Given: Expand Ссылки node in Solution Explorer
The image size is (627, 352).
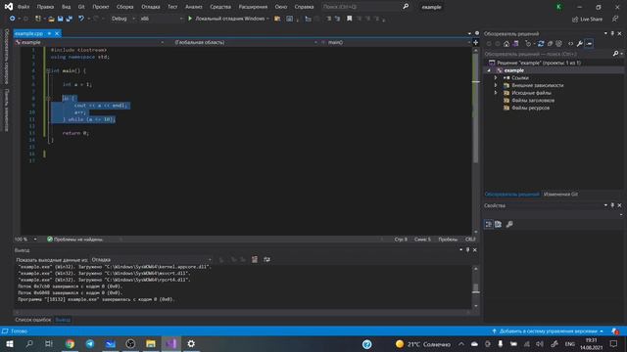Looking at the screenshot, I should (x=496, y=78).
